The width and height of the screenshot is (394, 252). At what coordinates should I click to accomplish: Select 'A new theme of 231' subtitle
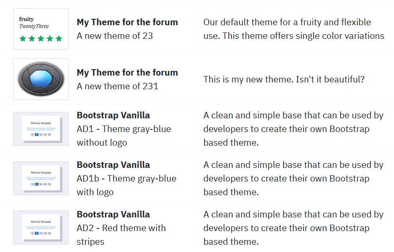117,86
